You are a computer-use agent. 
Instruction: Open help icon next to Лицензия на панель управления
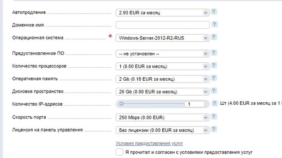pos(214,129)
